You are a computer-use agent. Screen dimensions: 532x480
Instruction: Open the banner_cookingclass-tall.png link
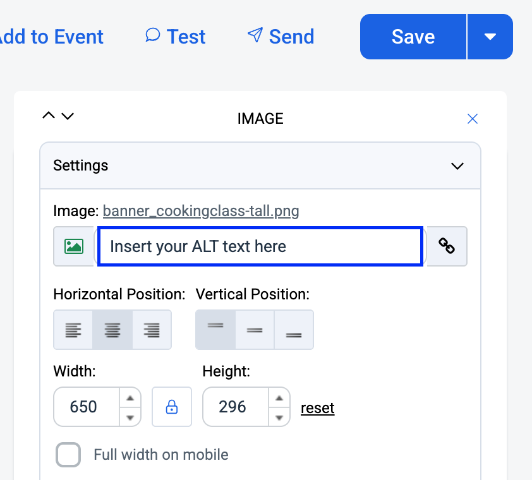tap(201, 211)
